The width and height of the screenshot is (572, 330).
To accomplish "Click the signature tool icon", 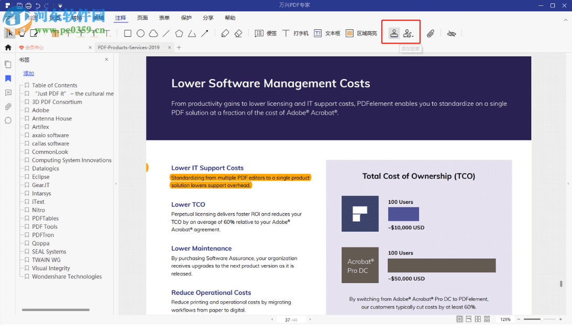I will 408,34.
